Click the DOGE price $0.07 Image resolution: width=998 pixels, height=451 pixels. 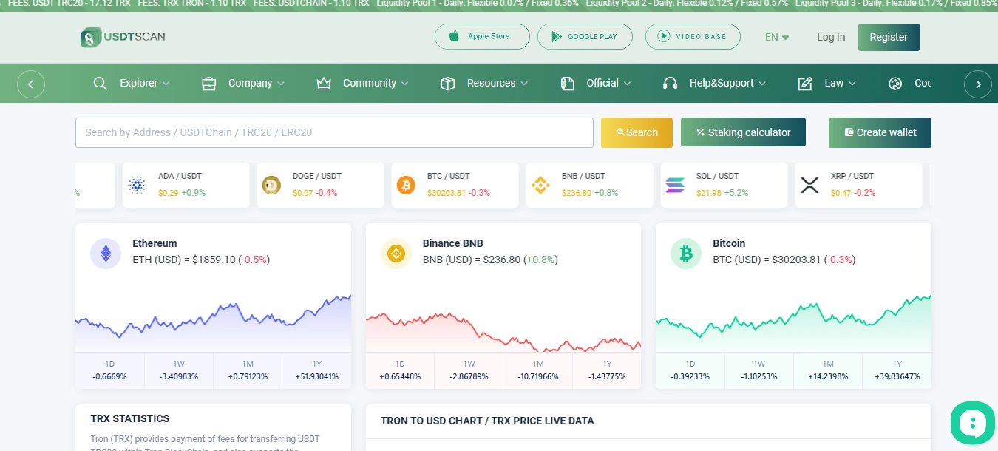(x=303, y=193)
